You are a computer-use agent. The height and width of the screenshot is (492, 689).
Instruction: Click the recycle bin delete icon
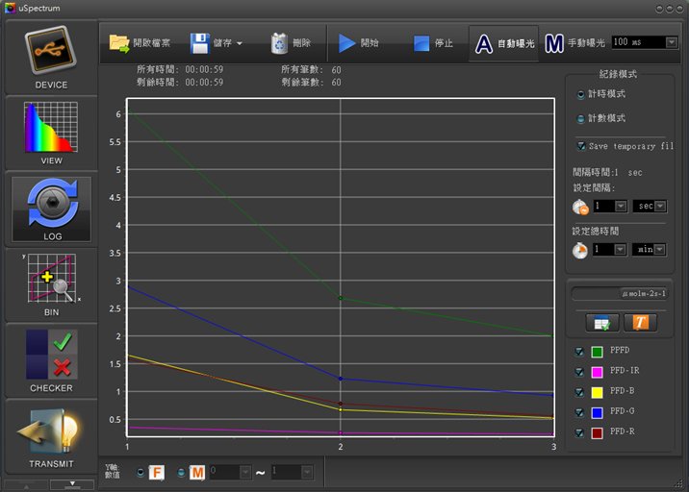click(279, 43)
